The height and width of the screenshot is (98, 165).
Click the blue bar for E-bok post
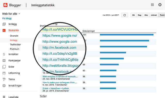tap(108, 88)
